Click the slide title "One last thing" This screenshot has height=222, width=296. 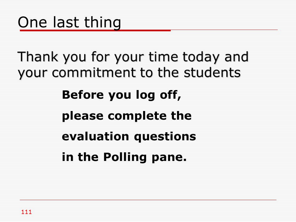pyautogui.click(x=69, y=23)
